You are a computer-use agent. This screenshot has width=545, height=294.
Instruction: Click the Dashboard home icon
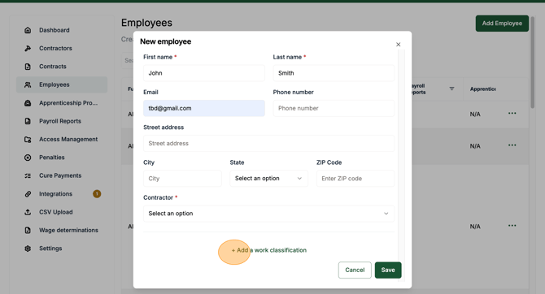(28, 30)
